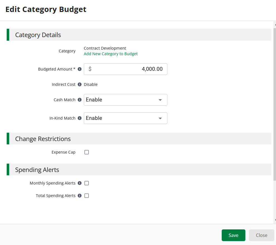Image resolution: width=276 pixels, height=245 pixels.
Task: Follow the Add New Category to Budget link
Action: (x=111, y=54)
